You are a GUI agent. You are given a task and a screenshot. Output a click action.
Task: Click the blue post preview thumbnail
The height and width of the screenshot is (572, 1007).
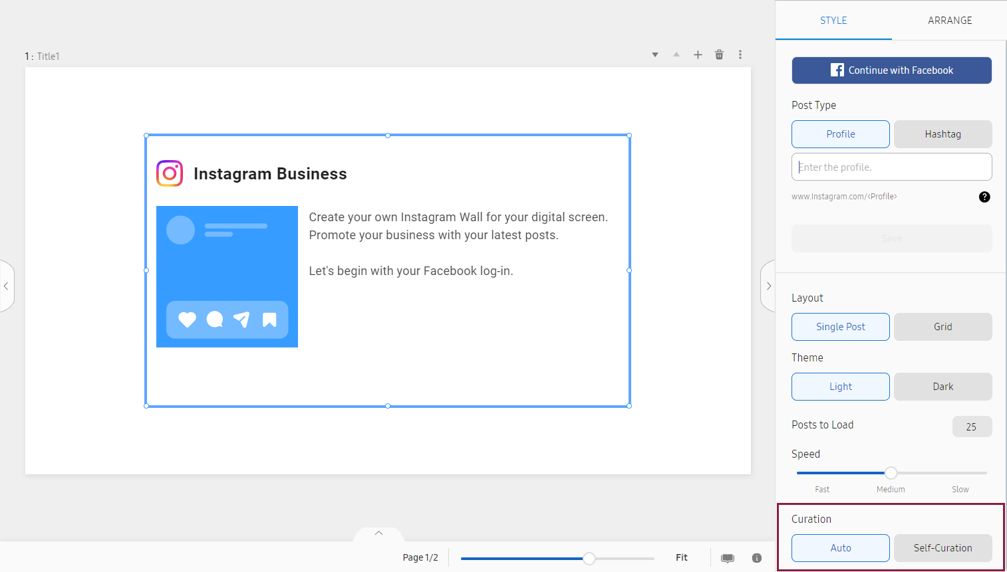click(x=227, y=276)
